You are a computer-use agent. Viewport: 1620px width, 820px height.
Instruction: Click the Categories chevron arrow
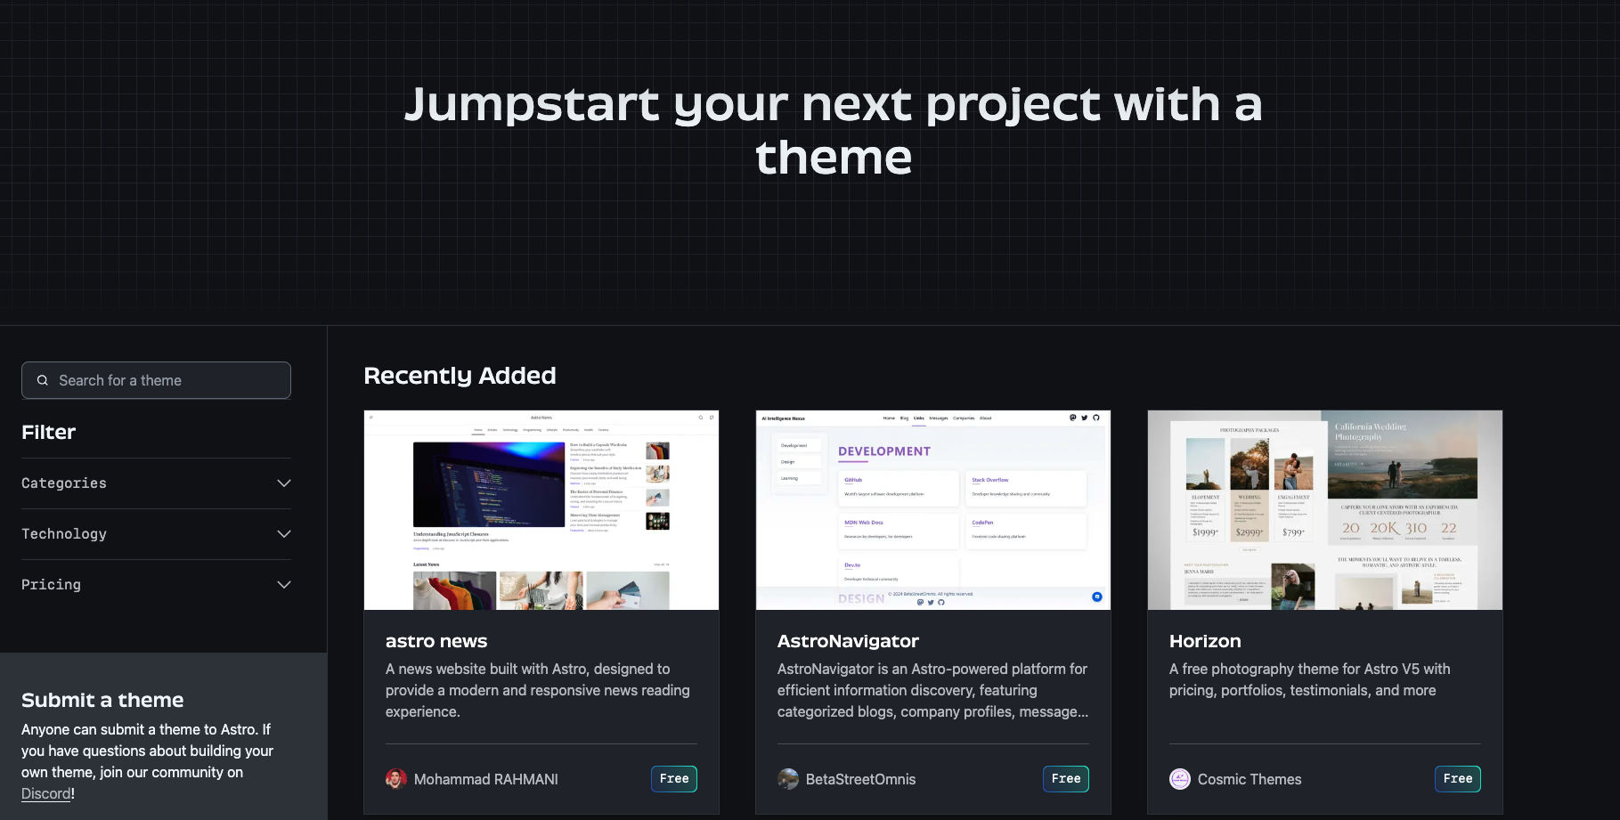[284, 483]
